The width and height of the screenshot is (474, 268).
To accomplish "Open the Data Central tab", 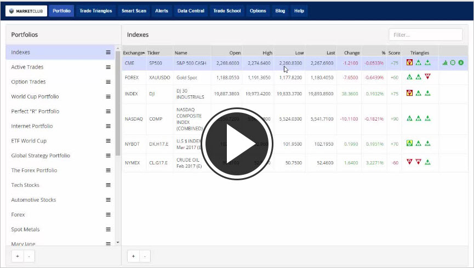I will pyautogui.click(x=191, y=11).
